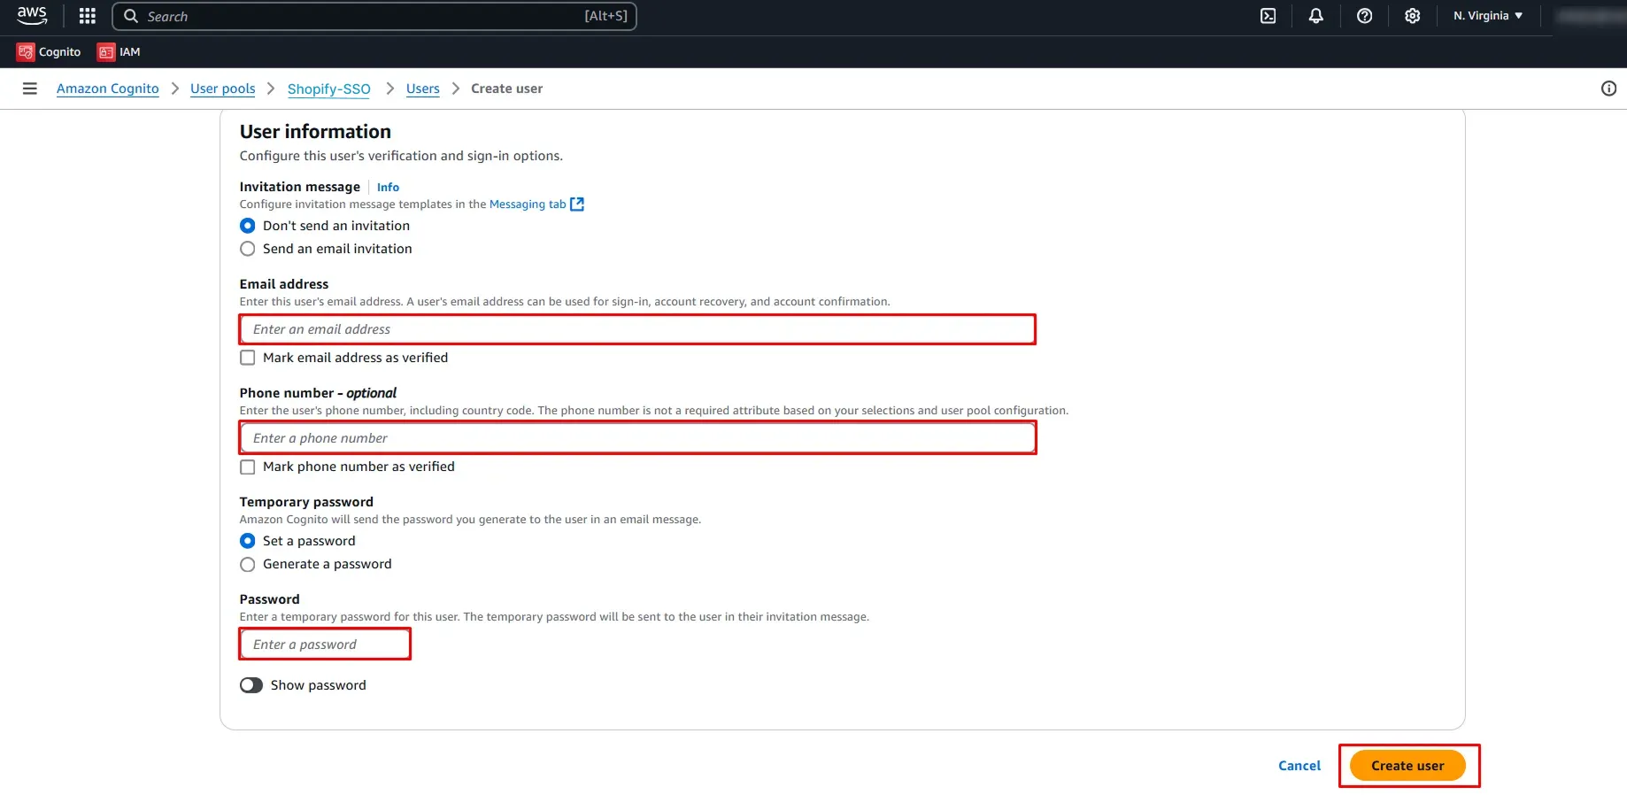Focus the top Search bar
1627x795 pixels.
click(374, 16)
